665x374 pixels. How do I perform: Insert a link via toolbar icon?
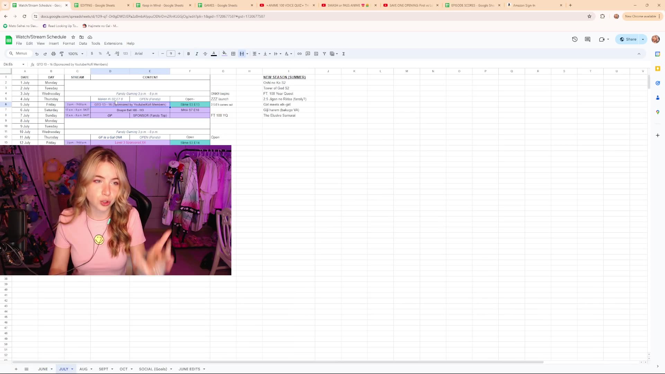299,54
